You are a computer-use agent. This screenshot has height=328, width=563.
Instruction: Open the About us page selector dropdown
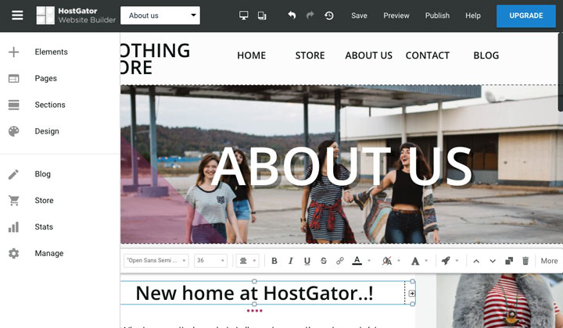(160, 16)
